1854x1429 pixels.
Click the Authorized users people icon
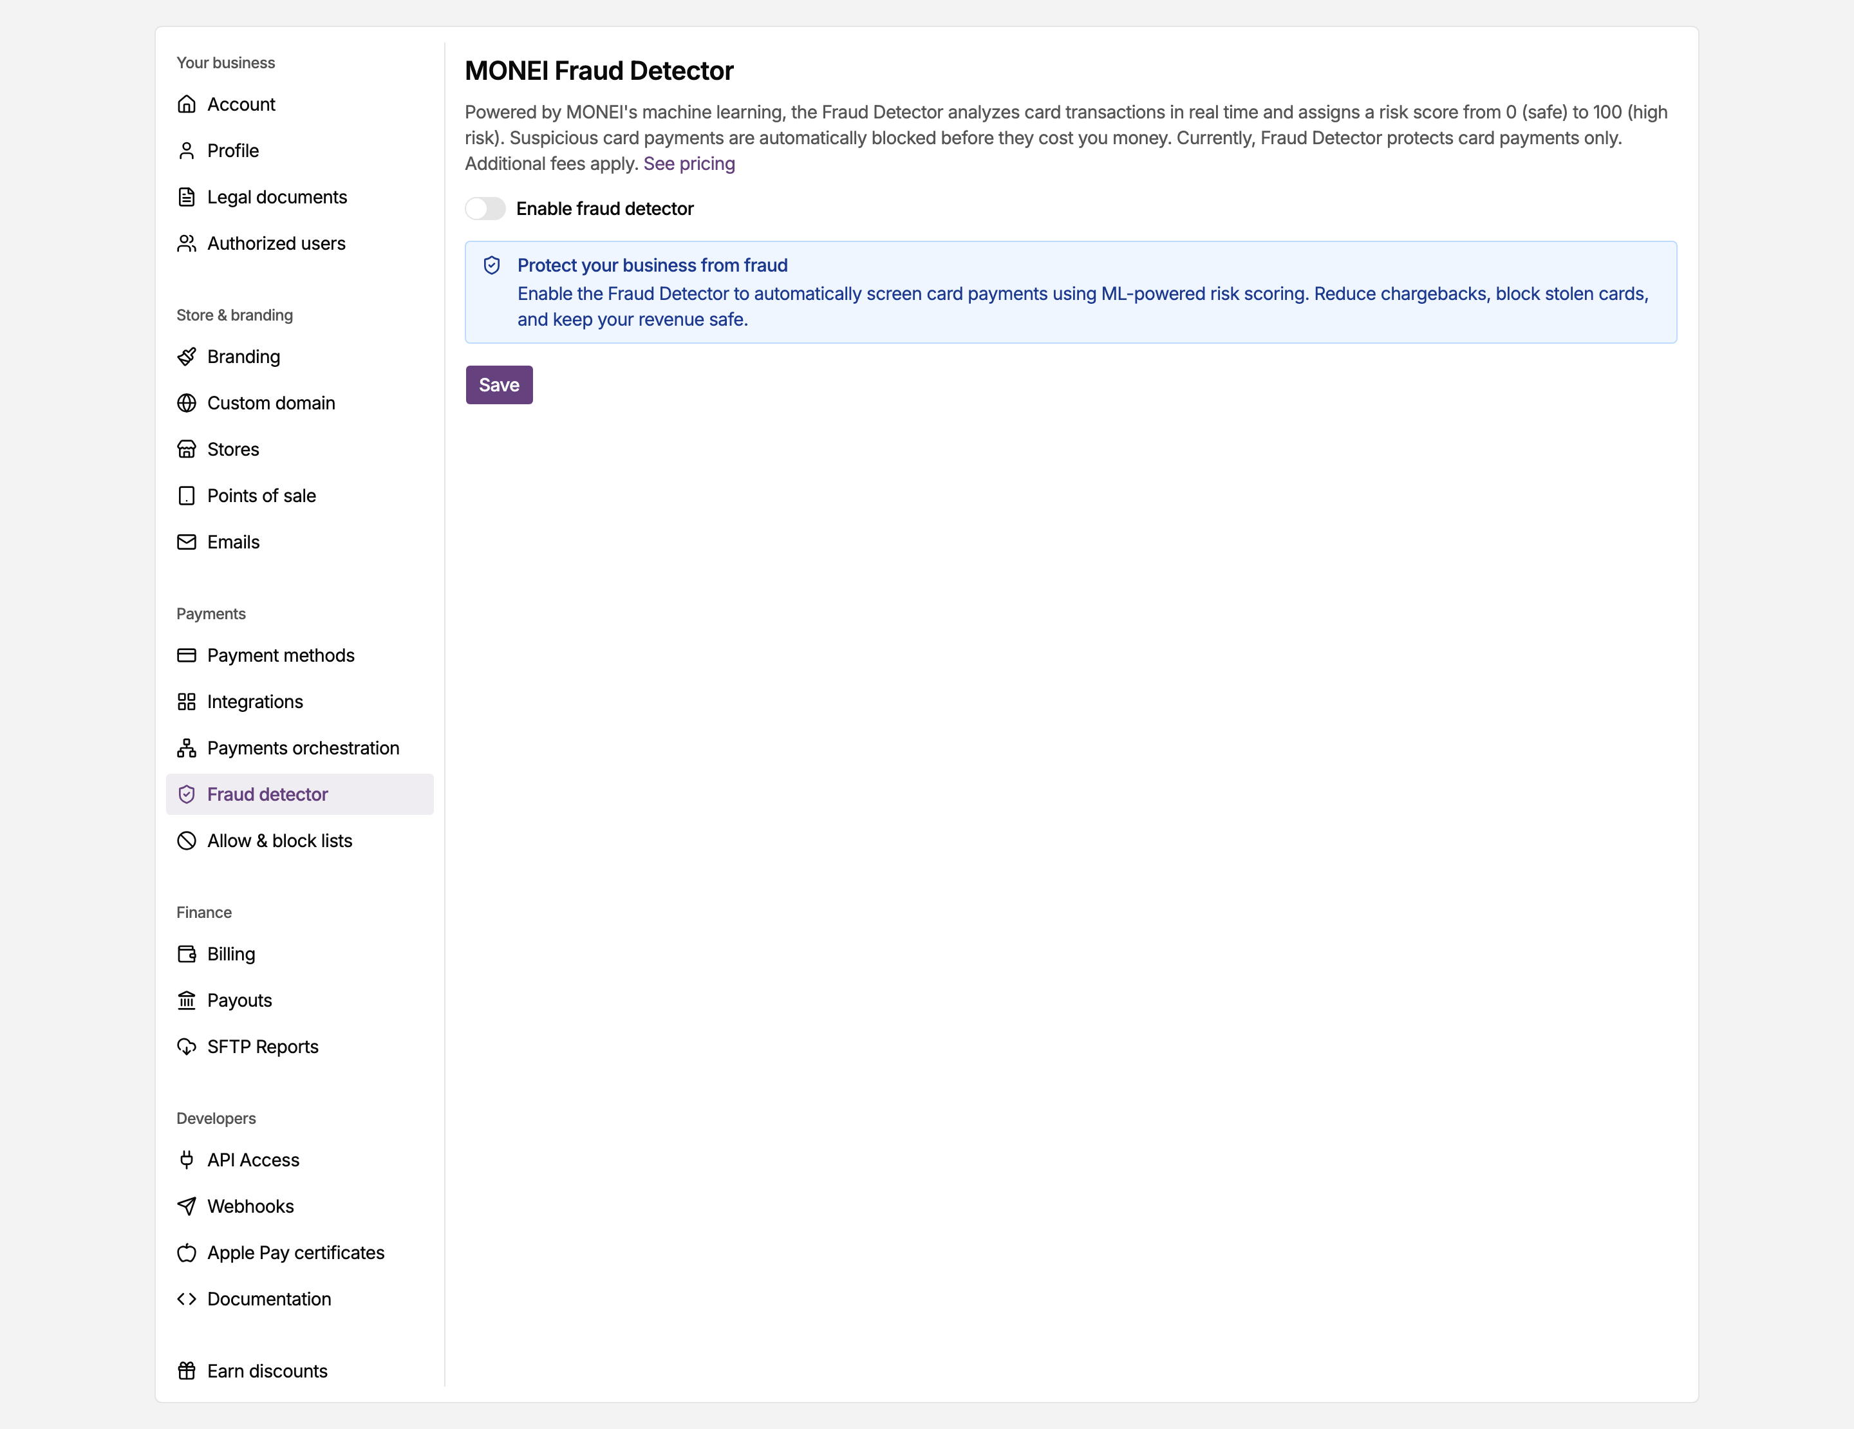click(x=187, y=243)
